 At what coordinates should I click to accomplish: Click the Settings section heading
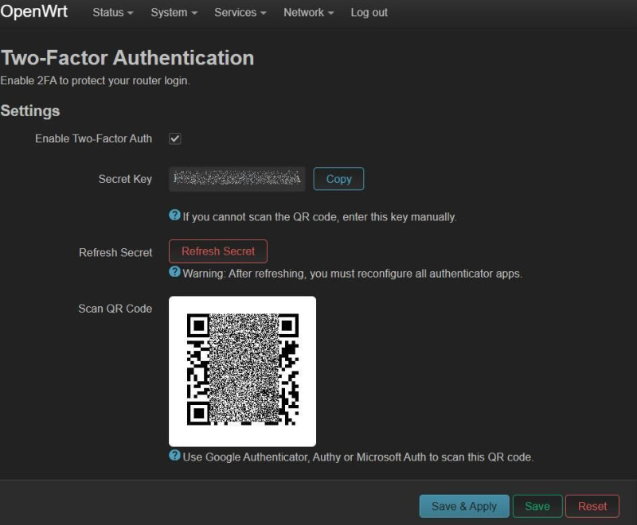[x=30, y=111]
